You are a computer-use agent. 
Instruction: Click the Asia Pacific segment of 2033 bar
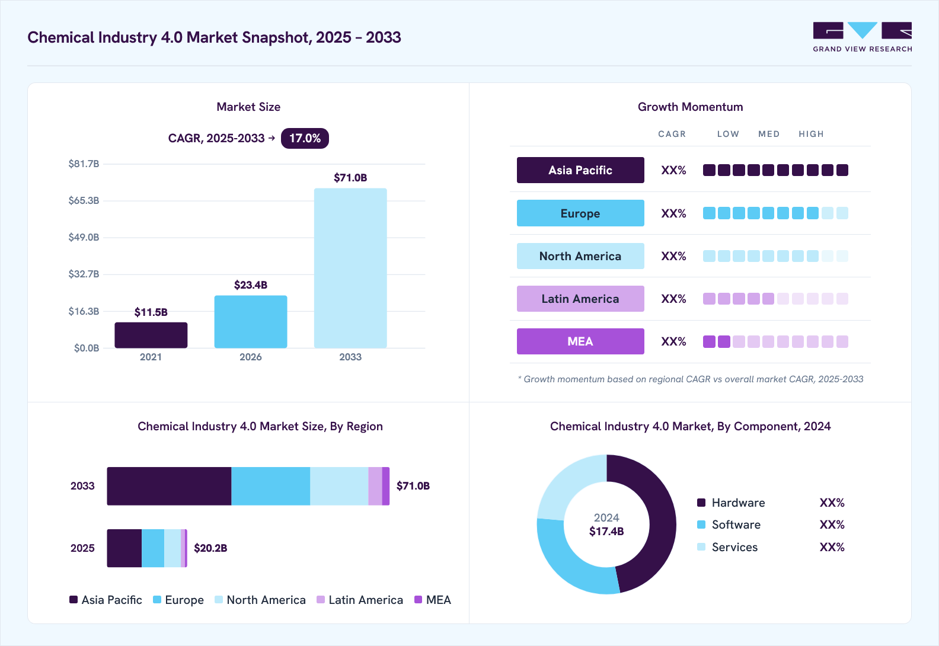point(169,486)
